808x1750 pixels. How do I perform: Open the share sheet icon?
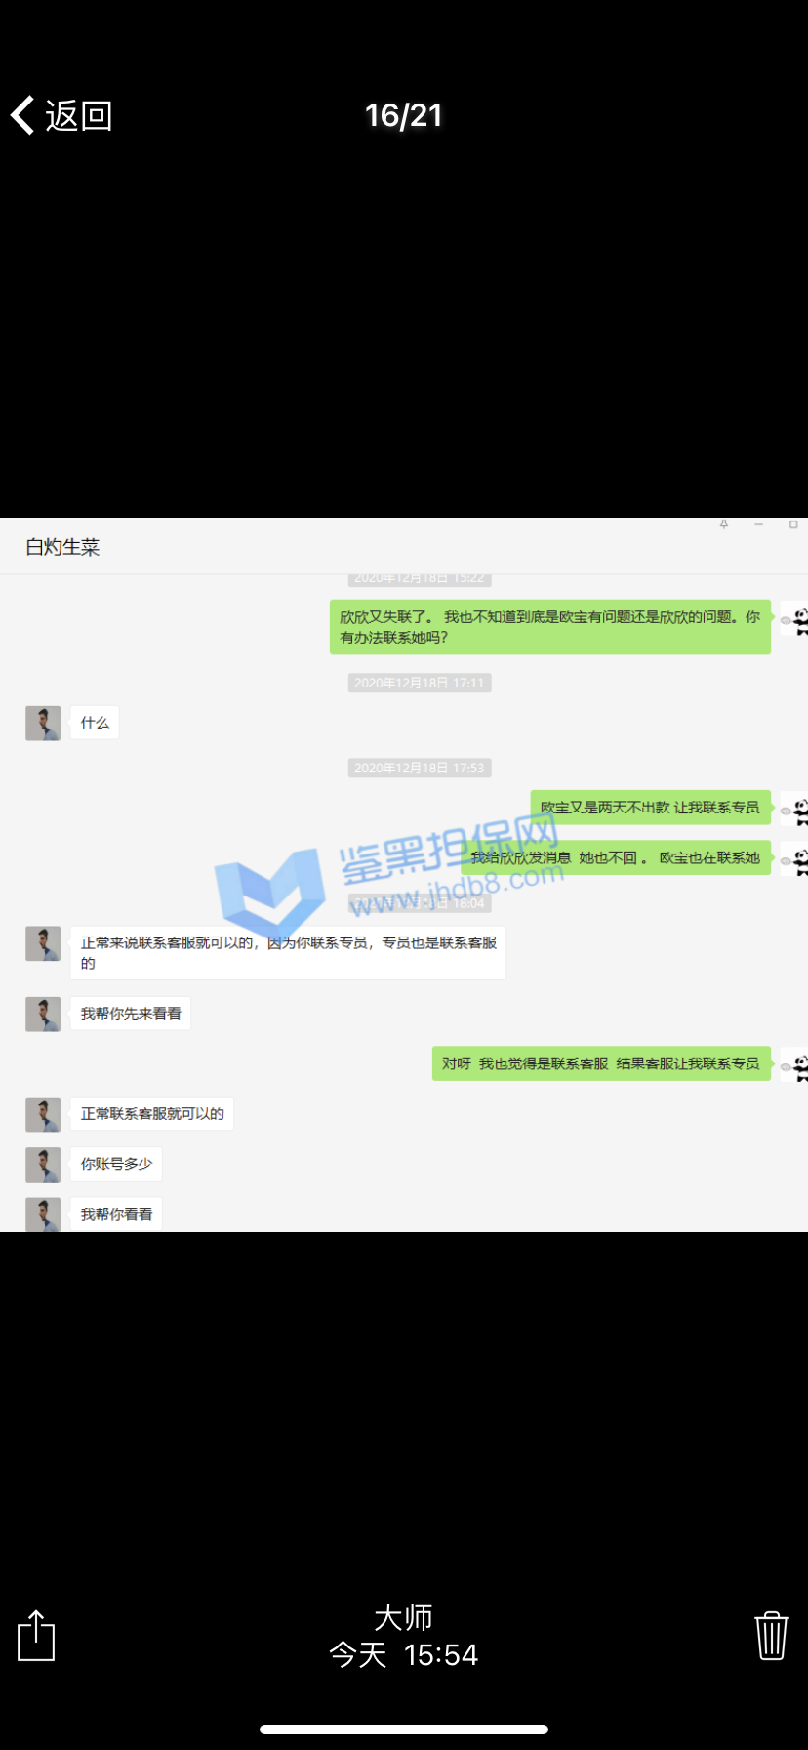click(36, 1636)
